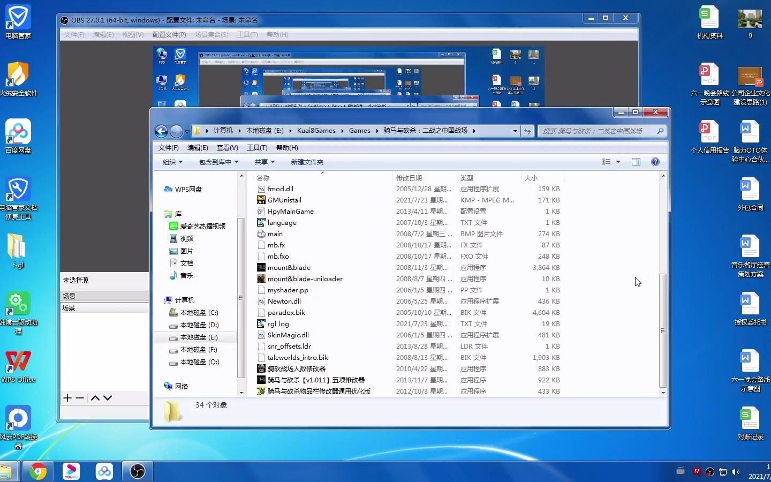Click the change view icon
This screenshot has height=482, width=771.
[x=607, y=162]
